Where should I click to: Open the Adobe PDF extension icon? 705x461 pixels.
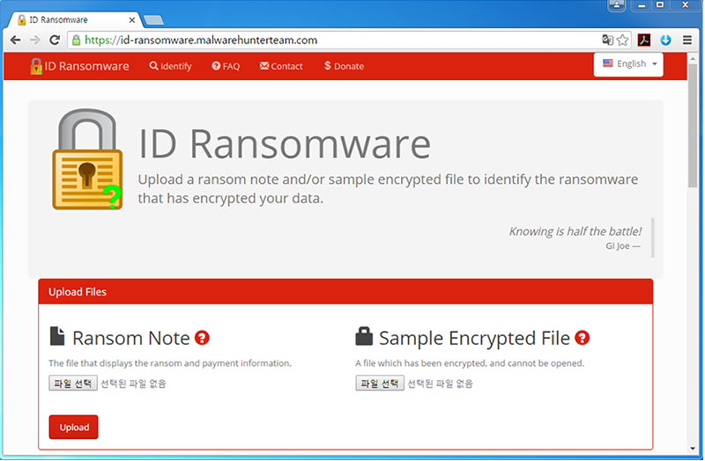(x=644, y=40)
